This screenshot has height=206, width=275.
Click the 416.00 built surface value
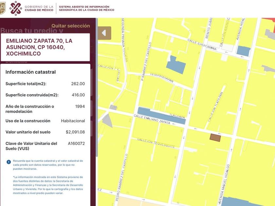pyautogui.click(x=78, y=95)
